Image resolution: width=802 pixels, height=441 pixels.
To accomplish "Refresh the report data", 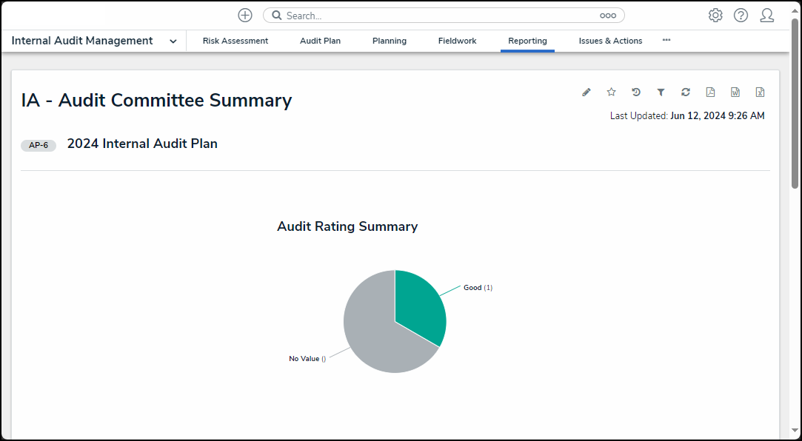I will [686, 92].
